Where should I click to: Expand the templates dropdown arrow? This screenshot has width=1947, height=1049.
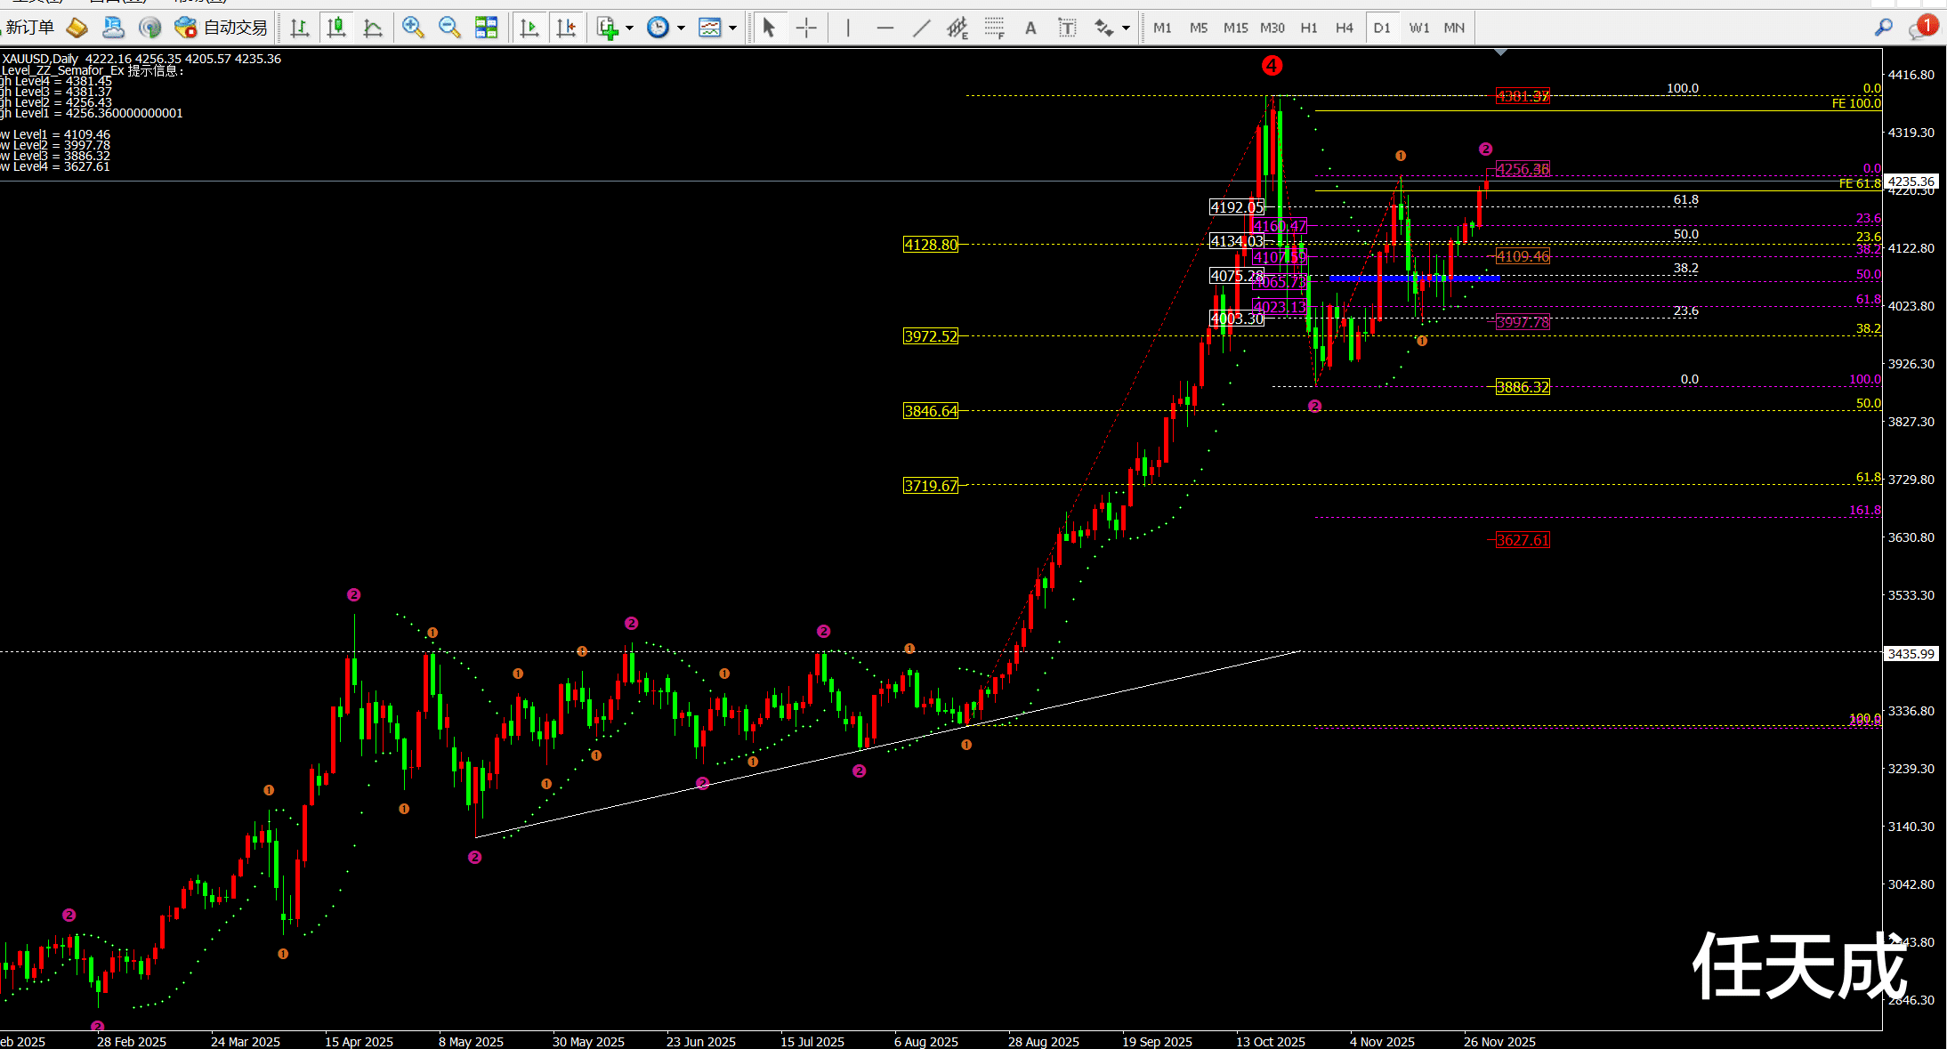tap(733, 28)
